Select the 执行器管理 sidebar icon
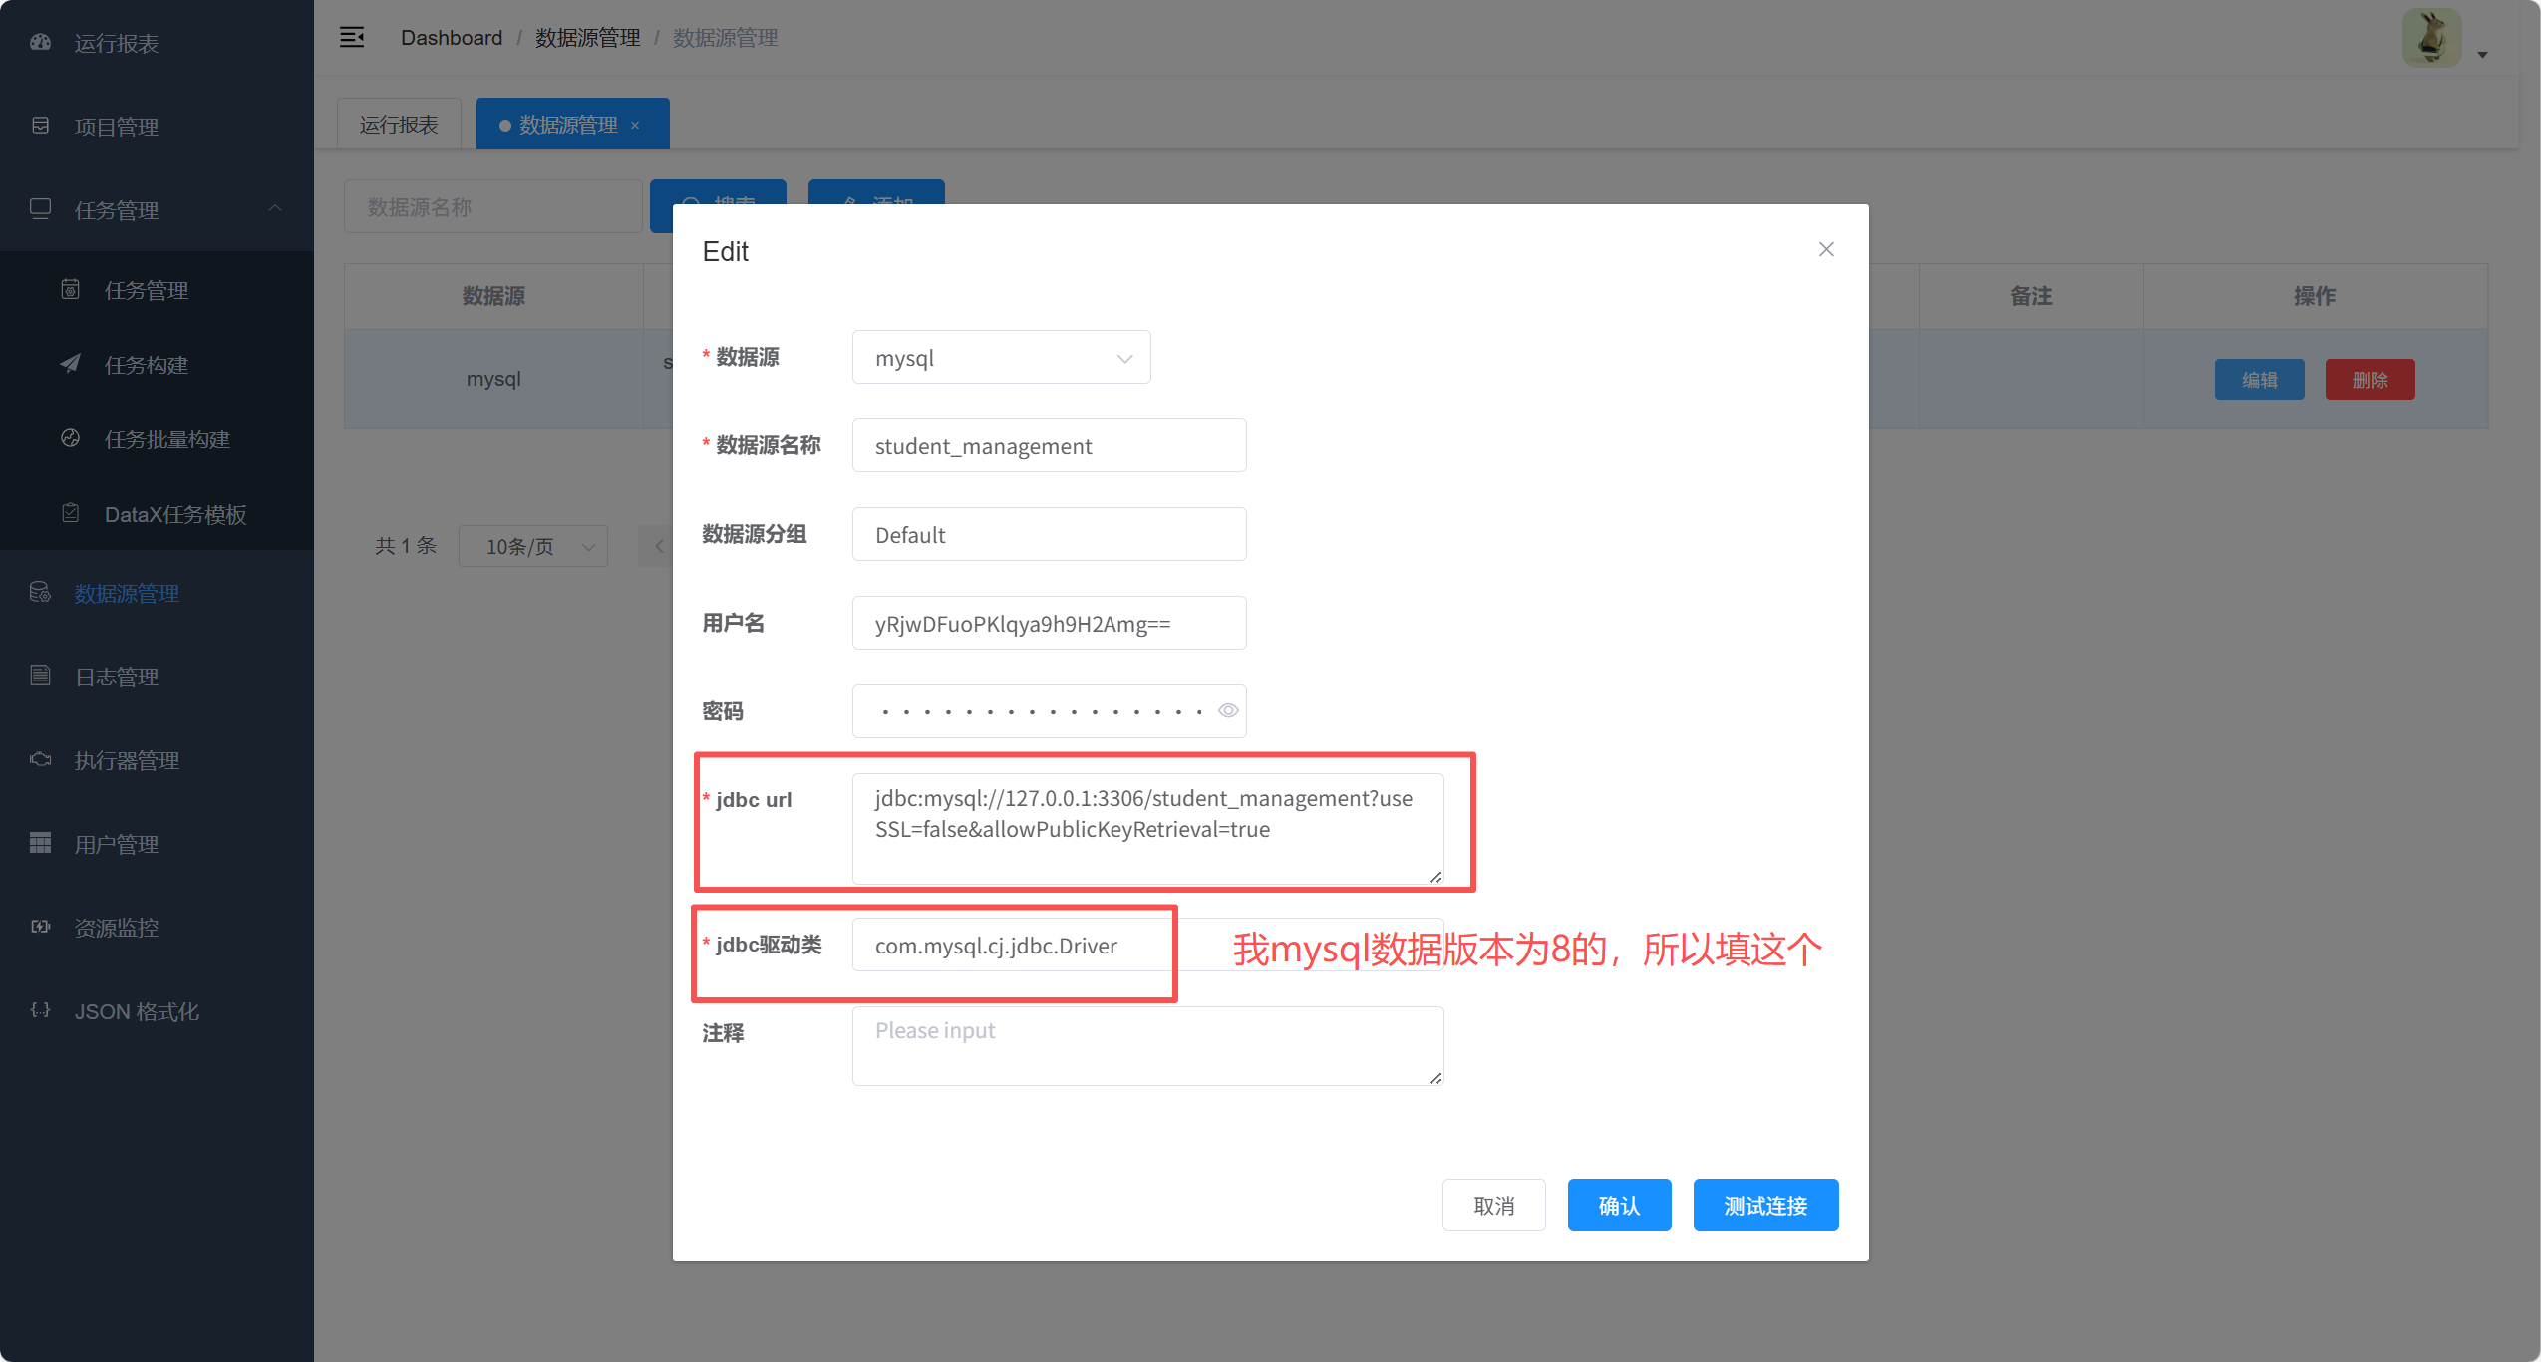The height and width of the screenshot is (1362, 2541). pyautogui.click(x=40, y=759)
